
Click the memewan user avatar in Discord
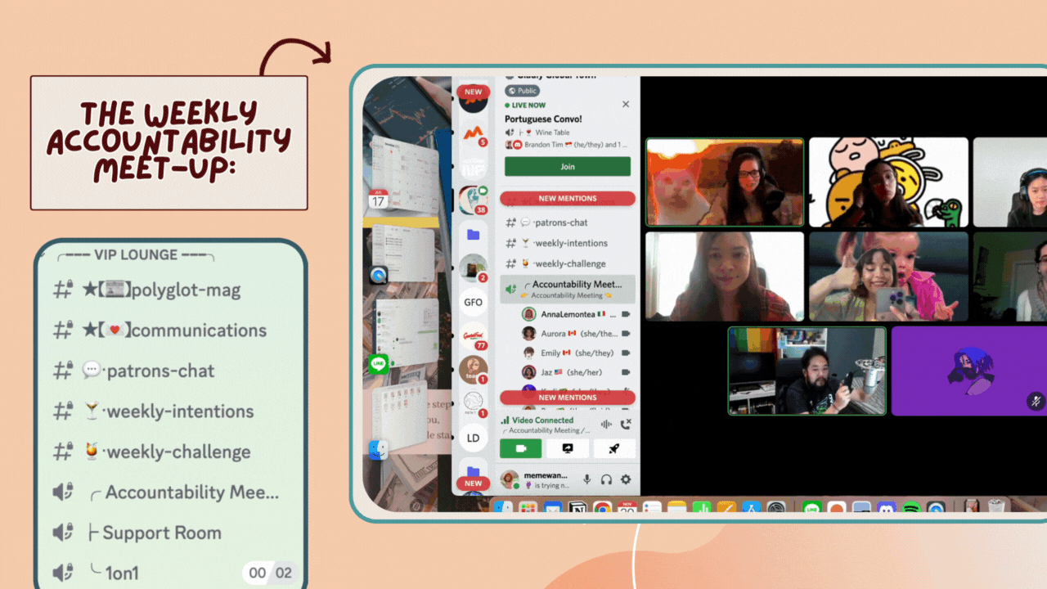tap(510, 479)
